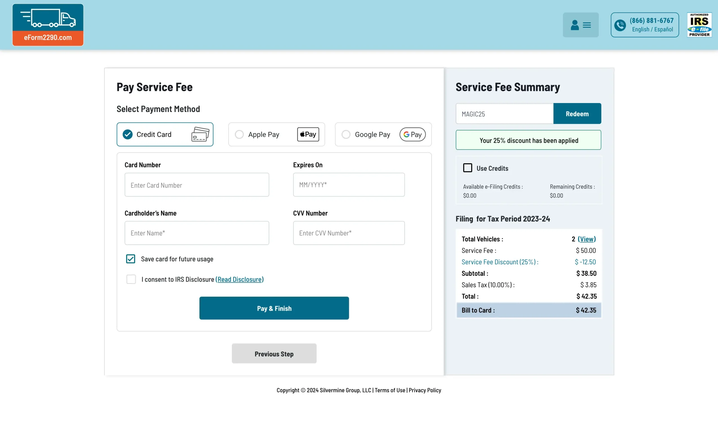
Task: Click the user profile silhouette icon
Action: [x=575, y=25]
